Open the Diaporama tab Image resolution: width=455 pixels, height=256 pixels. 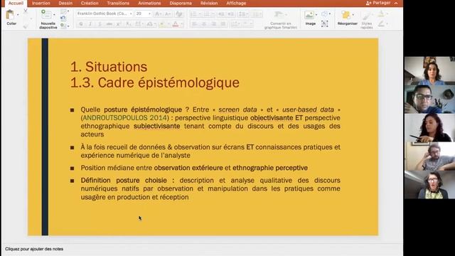pyautogui.click(x=181, y=3)
